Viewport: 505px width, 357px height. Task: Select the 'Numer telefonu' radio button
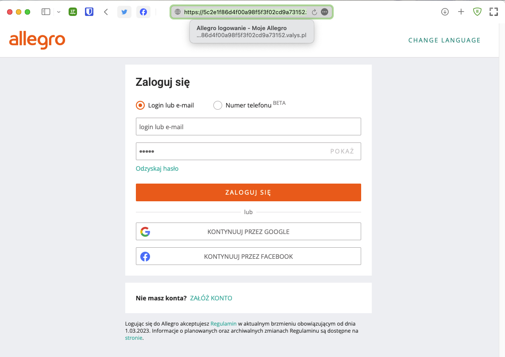218,105
